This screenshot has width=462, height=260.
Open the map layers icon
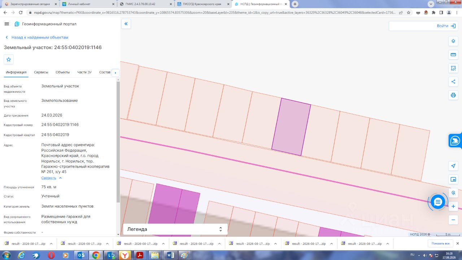(453, 41)
